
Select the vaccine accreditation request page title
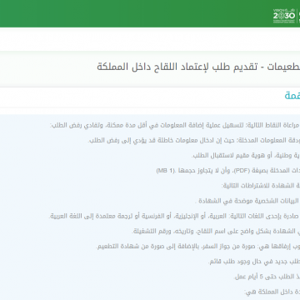198,67
